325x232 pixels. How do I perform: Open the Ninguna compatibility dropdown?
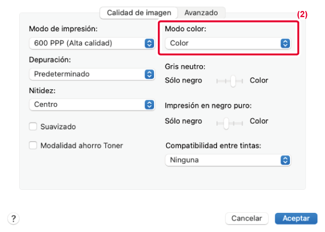point(228,160)
